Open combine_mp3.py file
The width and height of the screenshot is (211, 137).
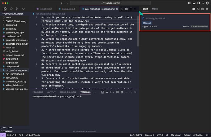[x=15, y=33]
